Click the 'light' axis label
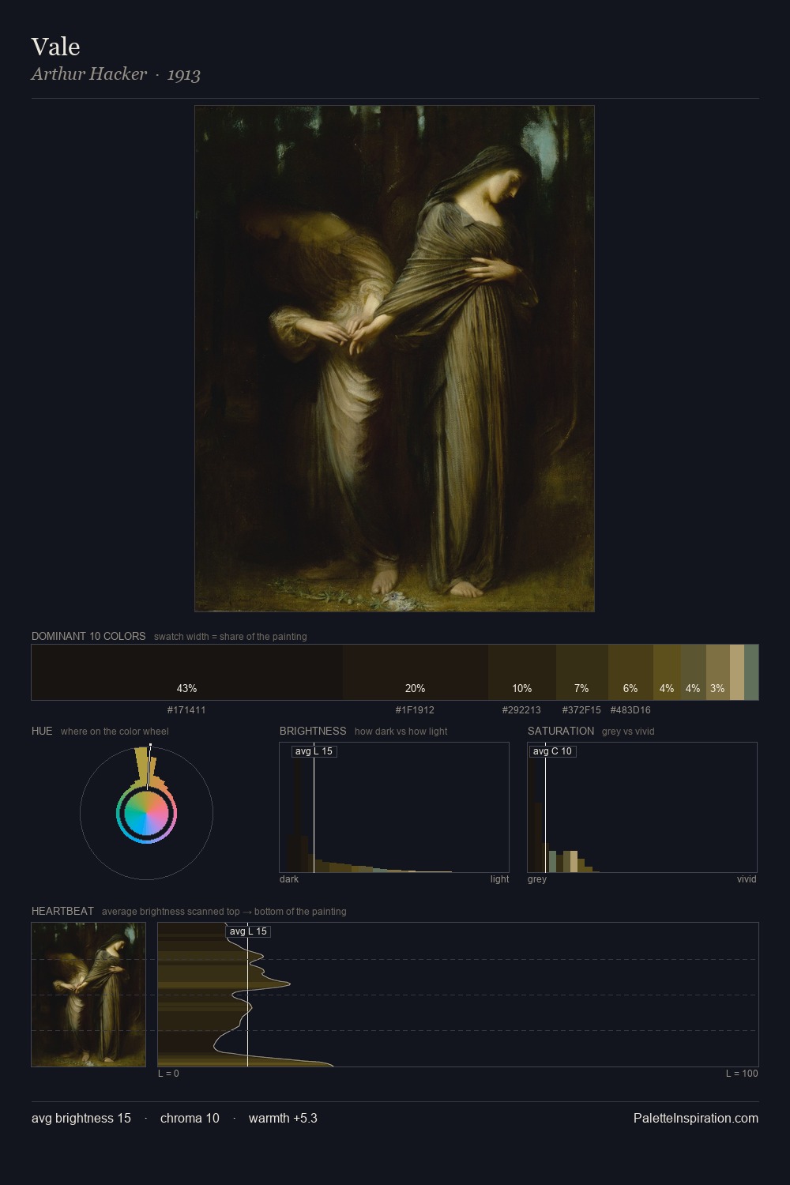790x1185 pixels. pyautogui.click(x=499, y=879)
